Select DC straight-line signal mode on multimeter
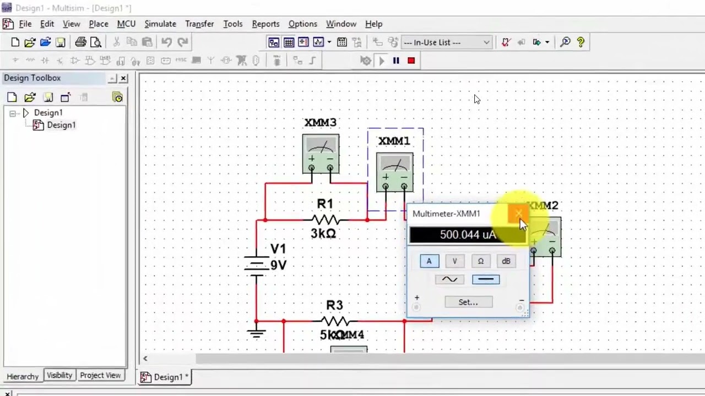 pyautogui.click(x=486, y=279)
